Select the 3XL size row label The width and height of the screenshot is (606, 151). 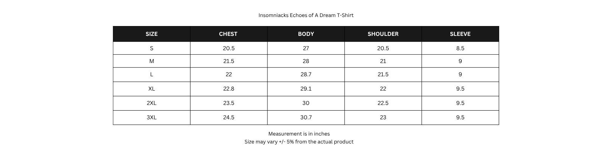pyautogui.click(x=151, y=117)
